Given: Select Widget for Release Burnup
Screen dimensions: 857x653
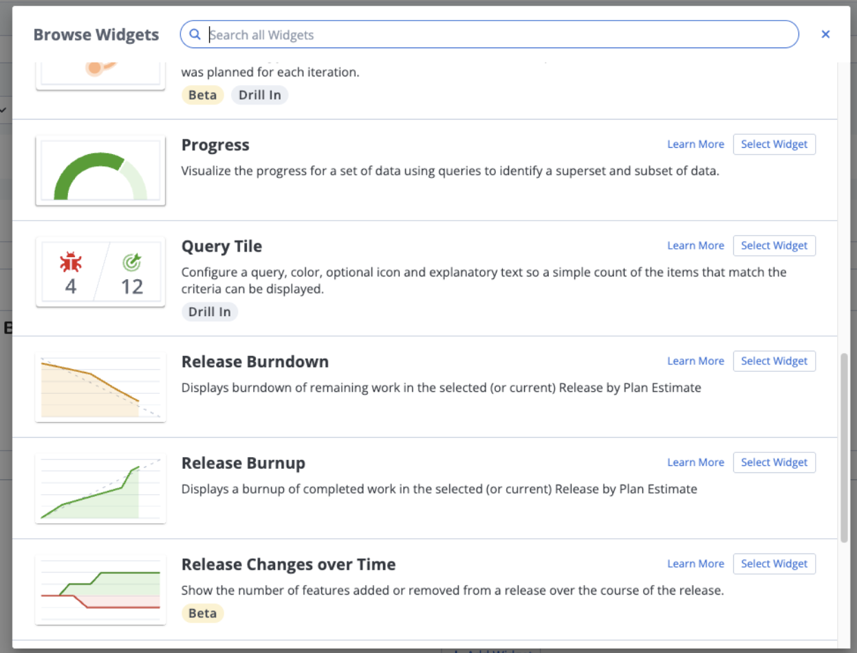Looking at the screenshot, I should (x=774, y=463).
